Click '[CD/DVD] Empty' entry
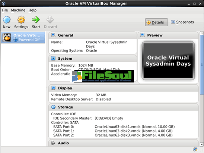 coord(109,118)
